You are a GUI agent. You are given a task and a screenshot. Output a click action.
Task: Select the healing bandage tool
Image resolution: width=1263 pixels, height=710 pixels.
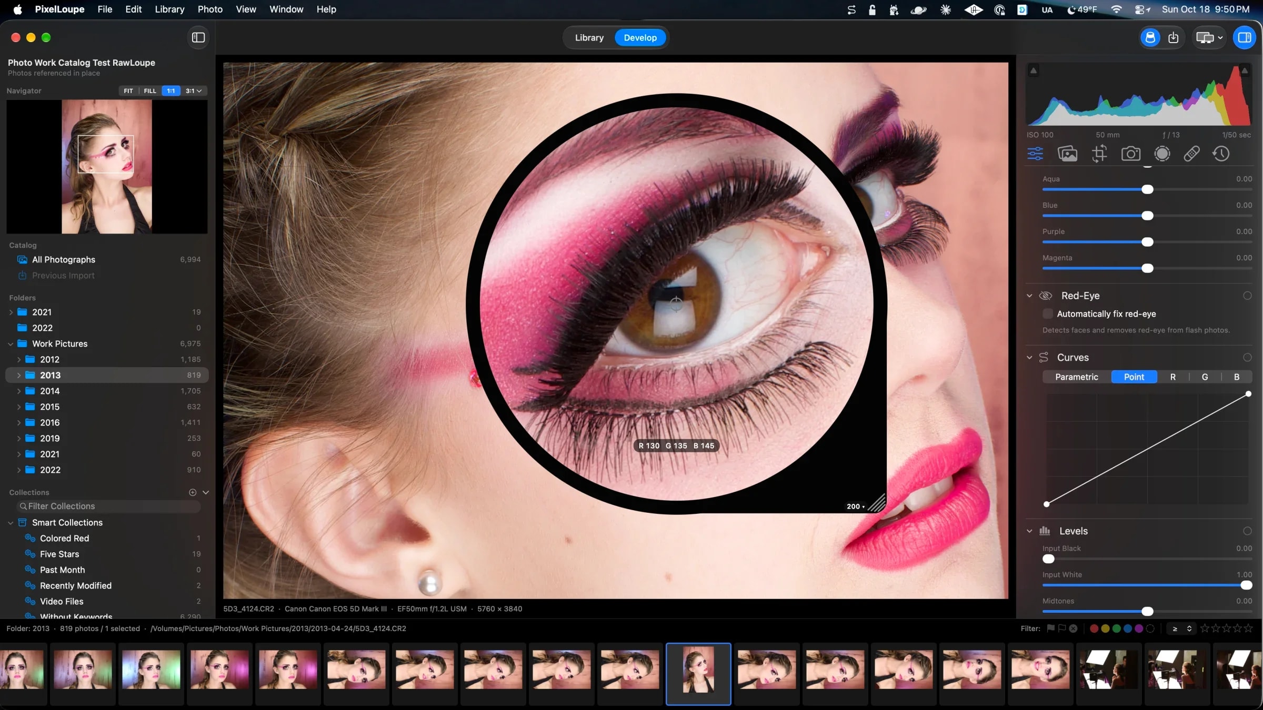click(1191, 154)
